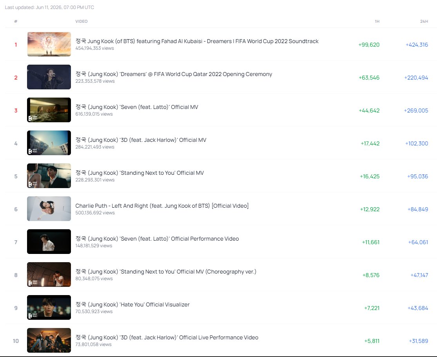Click view count '454,194,353 views'
Image resolution: width=437 pixels, height=357 pixels.
click(94, 48)
